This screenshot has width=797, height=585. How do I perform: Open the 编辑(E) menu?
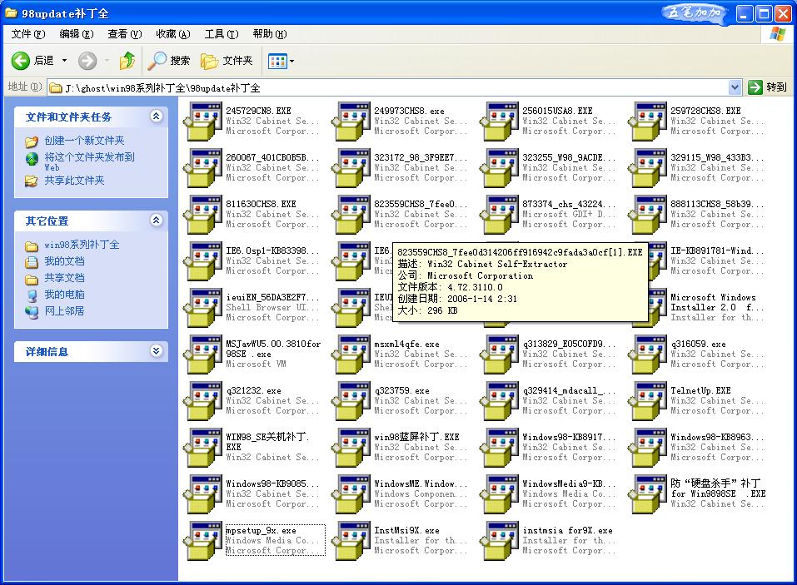coord(77,34)
